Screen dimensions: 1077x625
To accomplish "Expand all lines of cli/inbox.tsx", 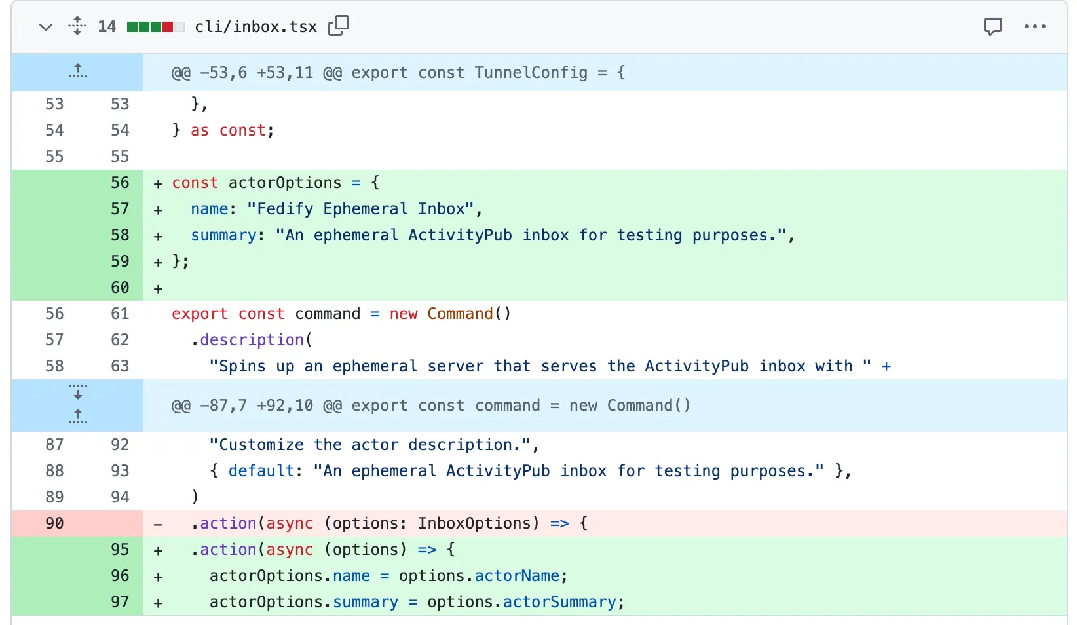I will tap(77, 26).
